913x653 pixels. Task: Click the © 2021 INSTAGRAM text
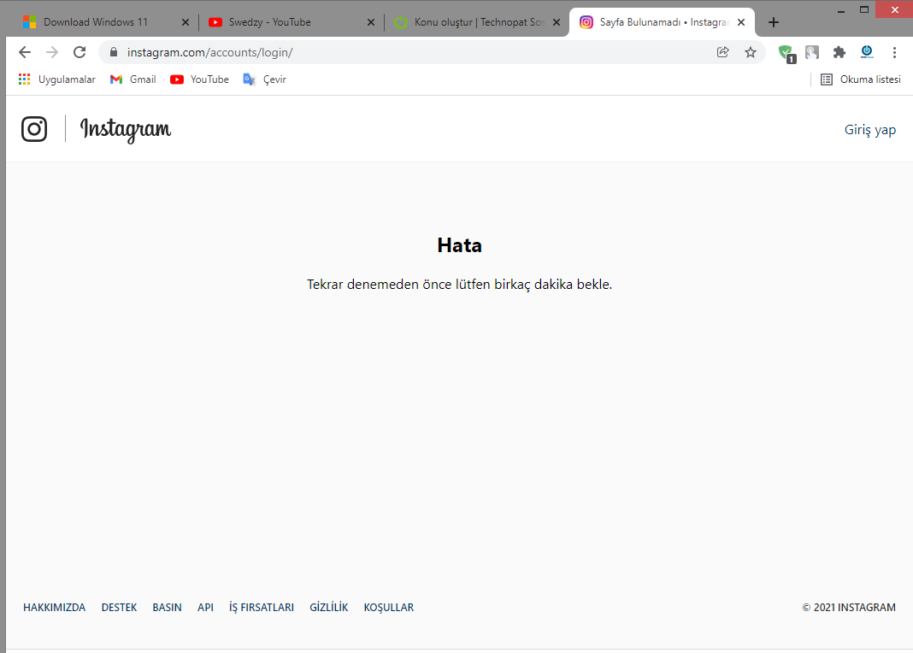(x=849, y=607)
